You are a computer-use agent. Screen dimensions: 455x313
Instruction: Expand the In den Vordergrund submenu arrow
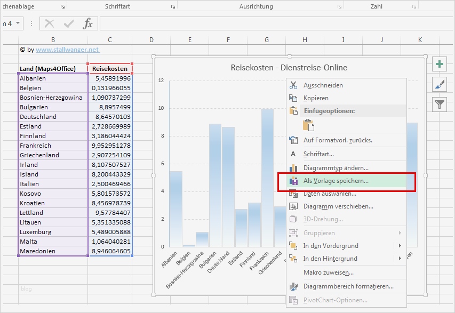[400, 246]
